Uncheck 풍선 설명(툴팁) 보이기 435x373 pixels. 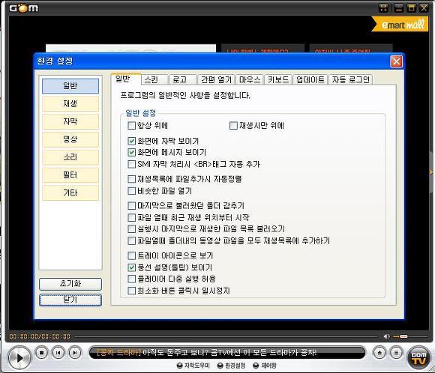click(x=131, y=267)
